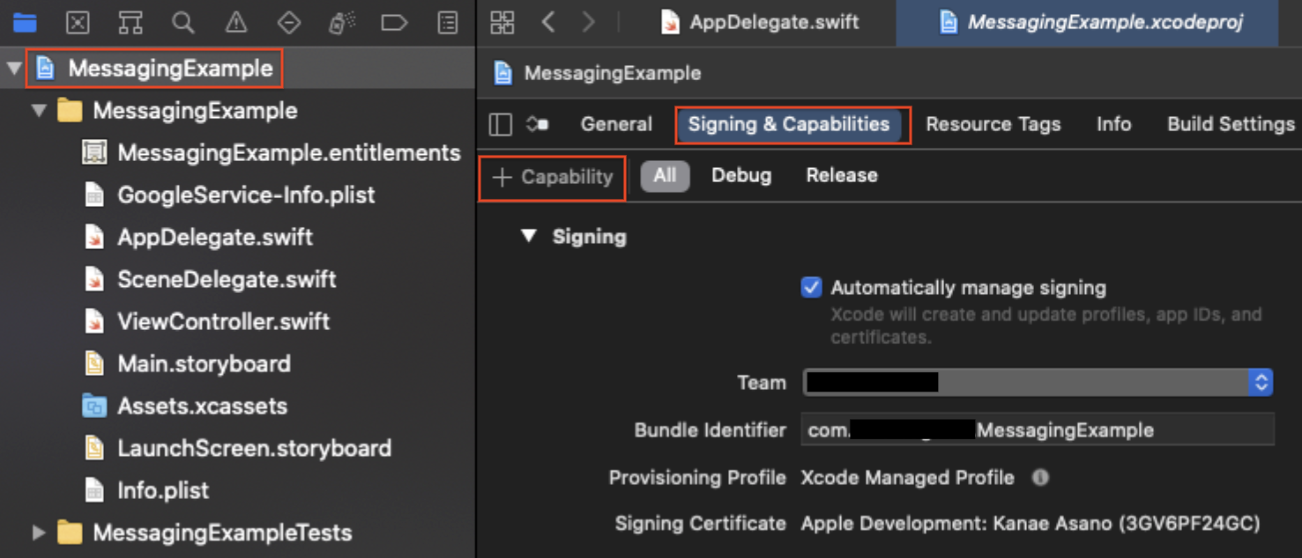The image size is (1302, 558).
Task: Click the Bundle Identifier text field
Action: click(x=1037, y=430)
